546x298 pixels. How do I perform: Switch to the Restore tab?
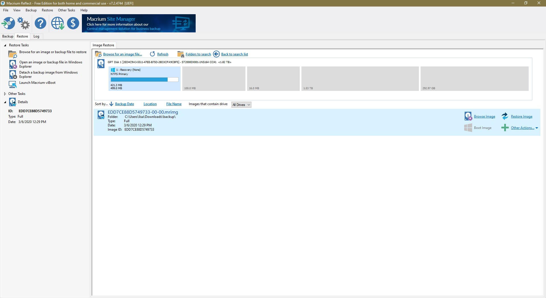click(22, 36)
